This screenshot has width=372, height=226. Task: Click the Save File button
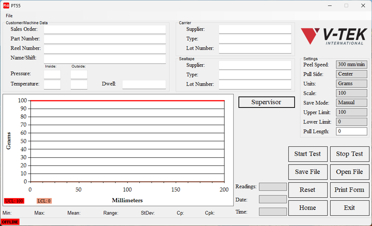point(307,172)
